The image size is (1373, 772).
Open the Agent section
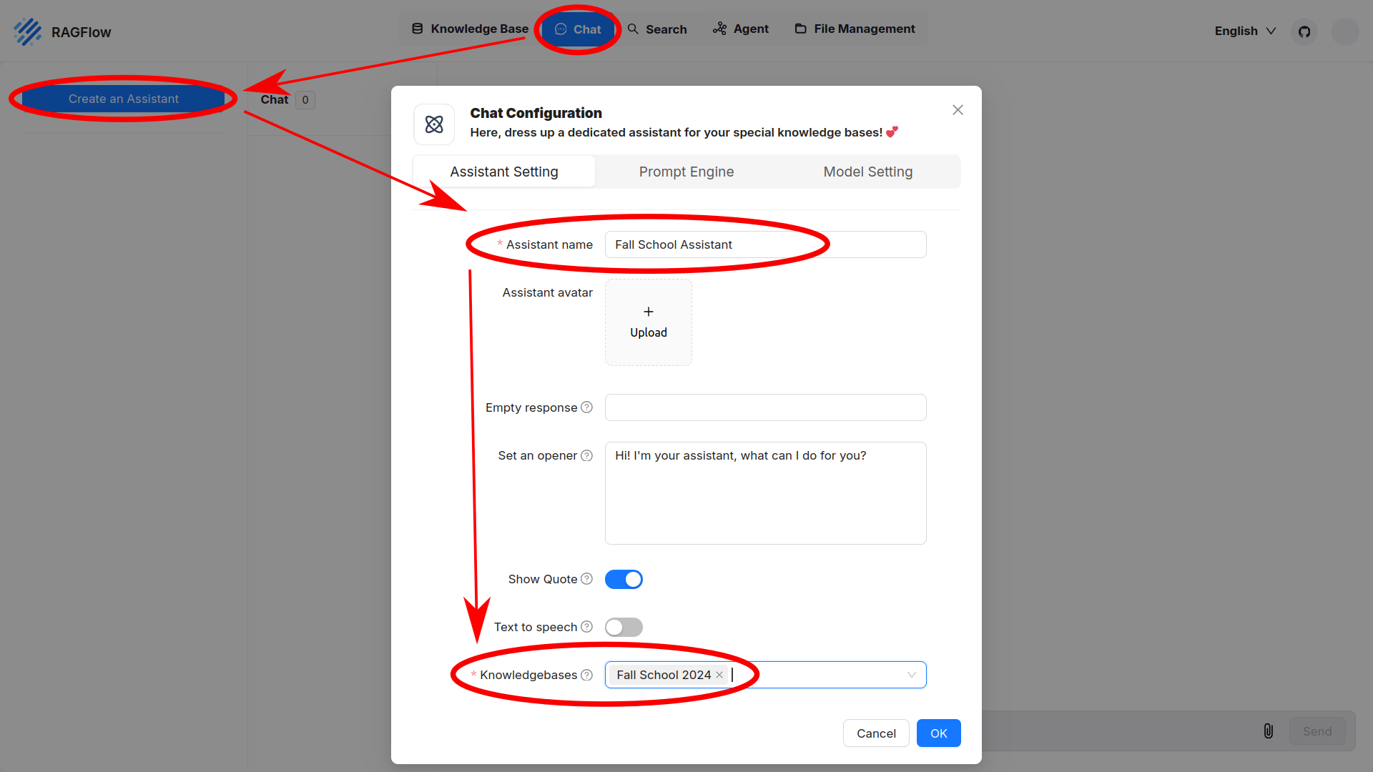click(740, 29)
